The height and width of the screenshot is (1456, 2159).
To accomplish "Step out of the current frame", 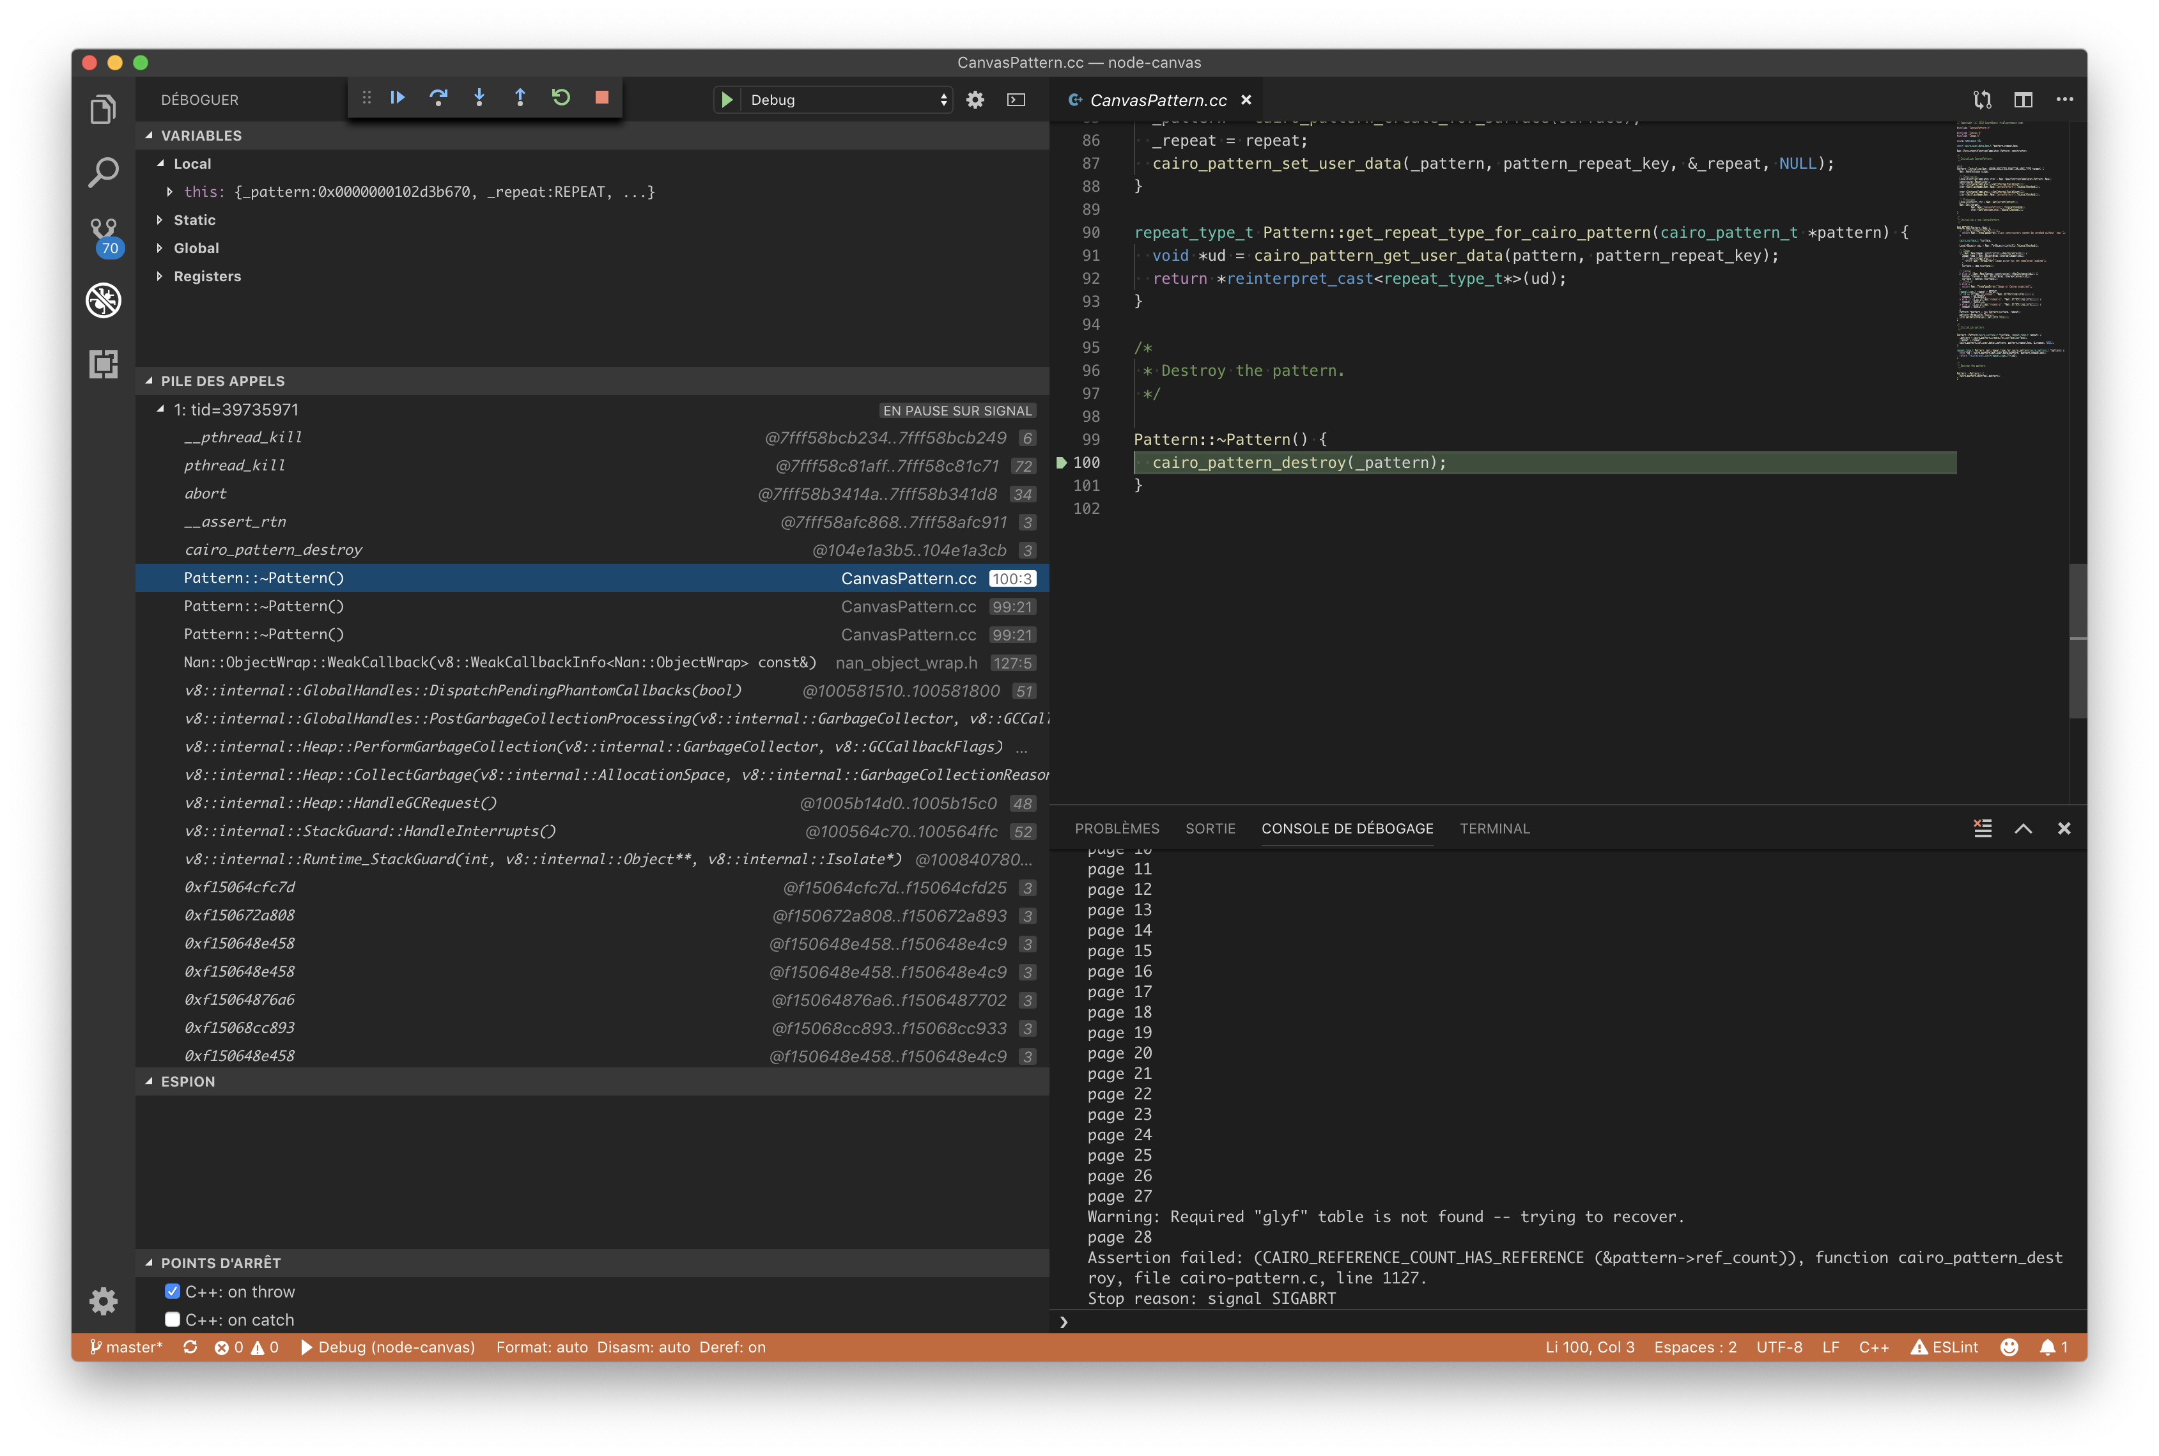I will pos(520,98).
